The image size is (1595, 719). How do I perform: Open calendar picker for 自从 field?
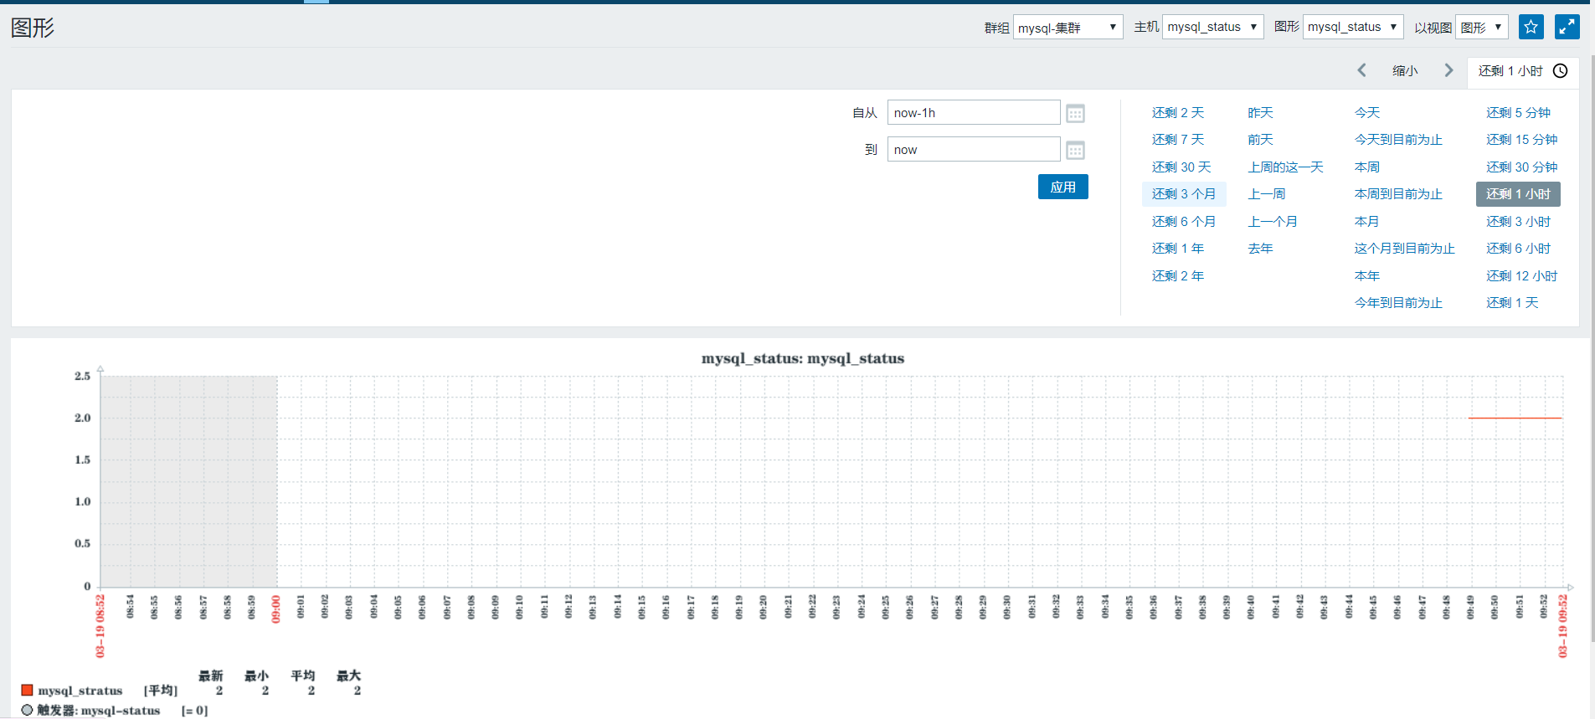1075,113
